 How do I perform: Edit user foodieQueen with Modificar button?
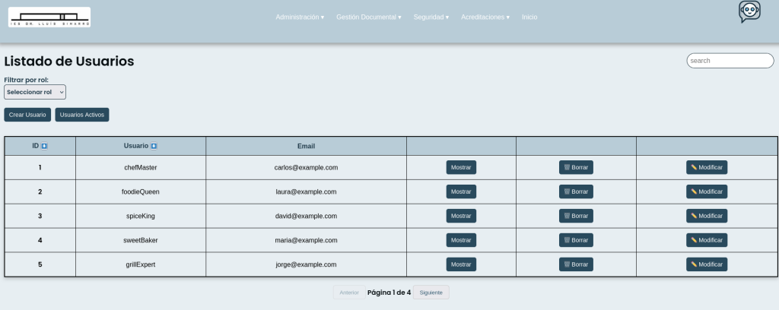tap(706, 191)
